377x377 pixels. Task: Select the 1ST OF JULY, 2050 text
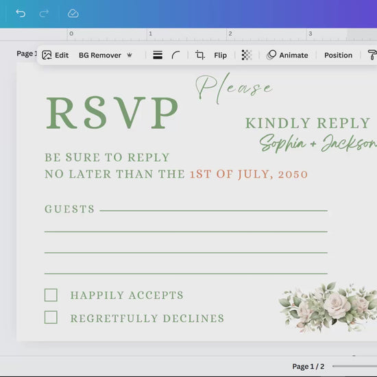click(249, 174)
